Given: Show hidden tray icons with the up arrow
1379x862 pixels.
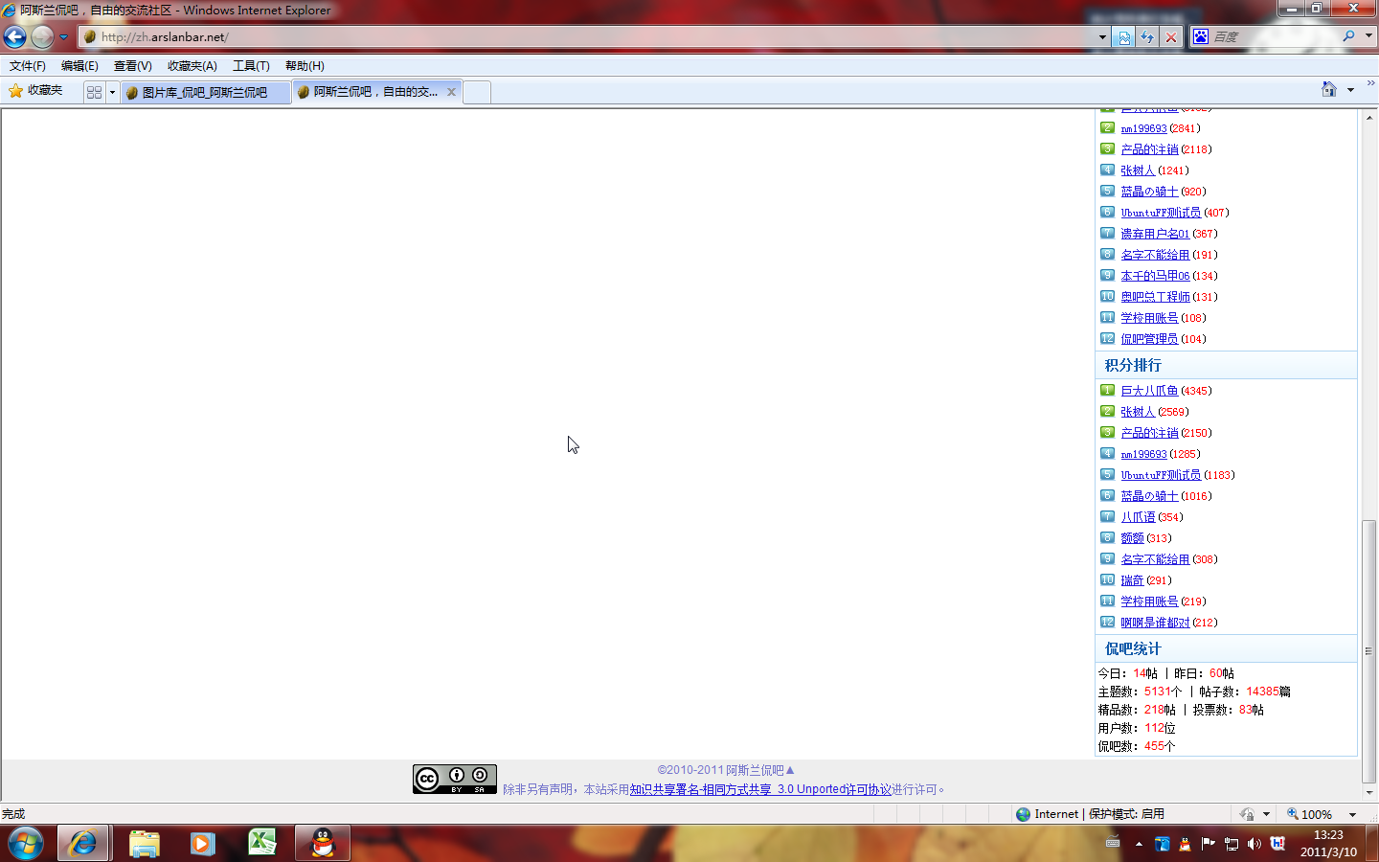Looking at the screenshot, I should click(x=1139, y=844).
